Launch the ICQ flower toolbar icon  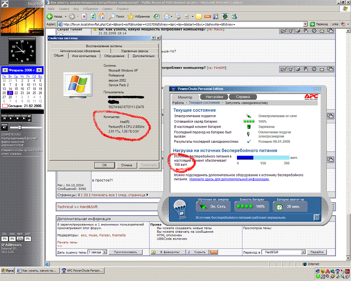(x=225, y=16)
